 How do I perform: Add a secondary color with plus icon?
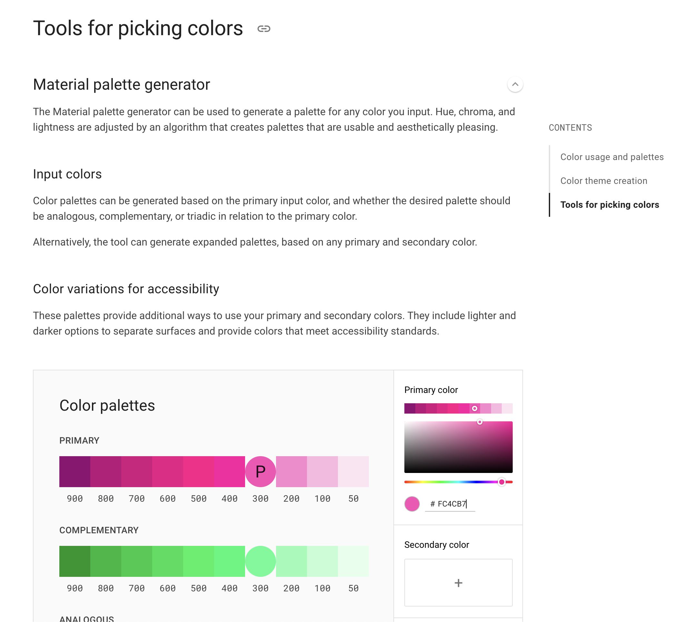pyautogui.click(x=458, y=583)
